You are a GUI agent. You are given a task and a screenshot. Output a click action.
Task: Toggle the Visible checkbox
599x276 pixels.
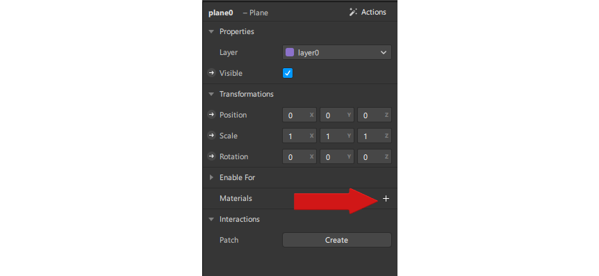[288, 73]
